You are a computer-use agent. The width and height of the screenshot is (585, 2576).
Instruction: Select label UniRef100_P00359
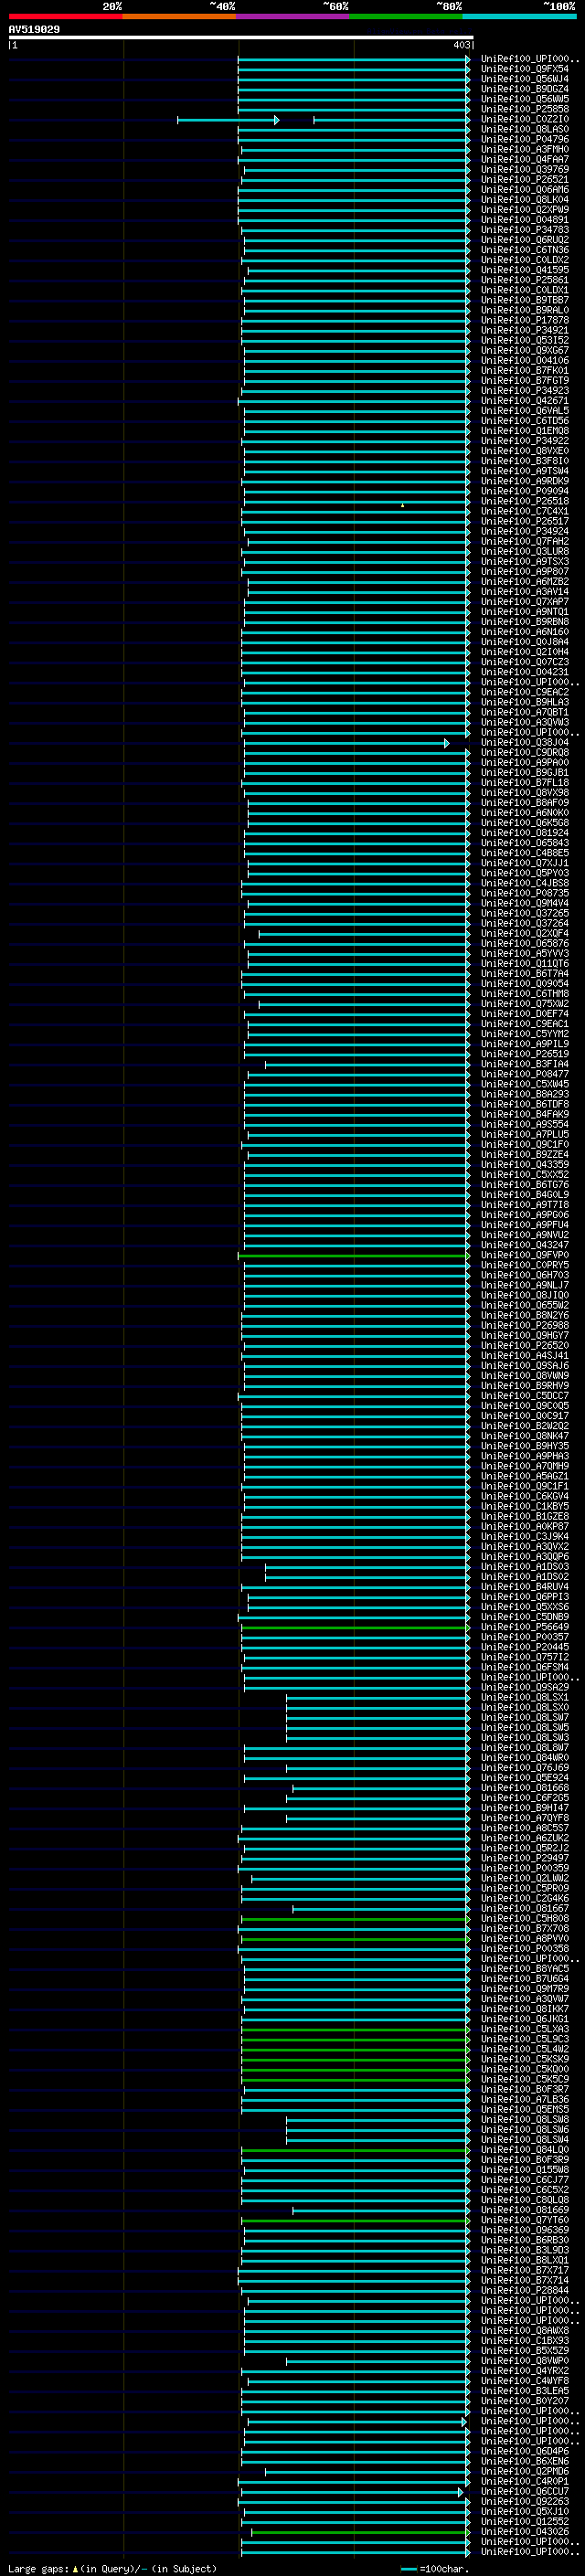pos(525,1868)
